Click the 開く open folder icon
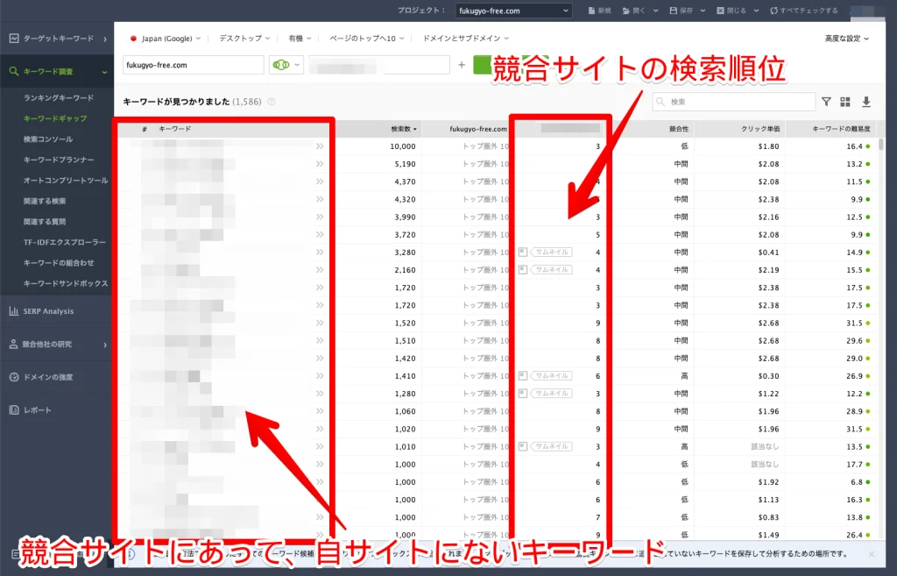 tap(626, 11)
